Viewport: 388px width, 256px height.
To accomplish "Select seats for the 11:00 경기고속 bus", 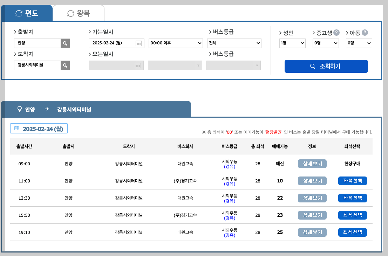I will (x=352, y=181).
